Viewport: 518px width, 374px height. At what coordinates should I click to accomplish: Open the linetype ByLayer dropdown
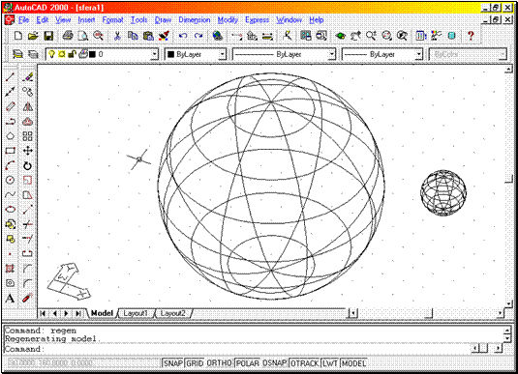tap(331, 54)
